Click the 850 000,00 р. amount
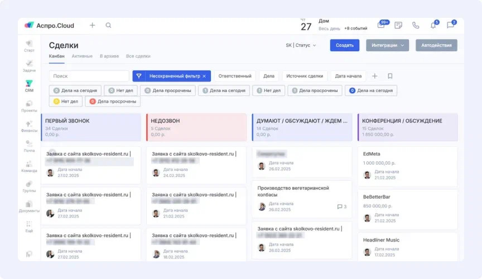The height and width of the screenshot is (279, 482). (378, 206)
